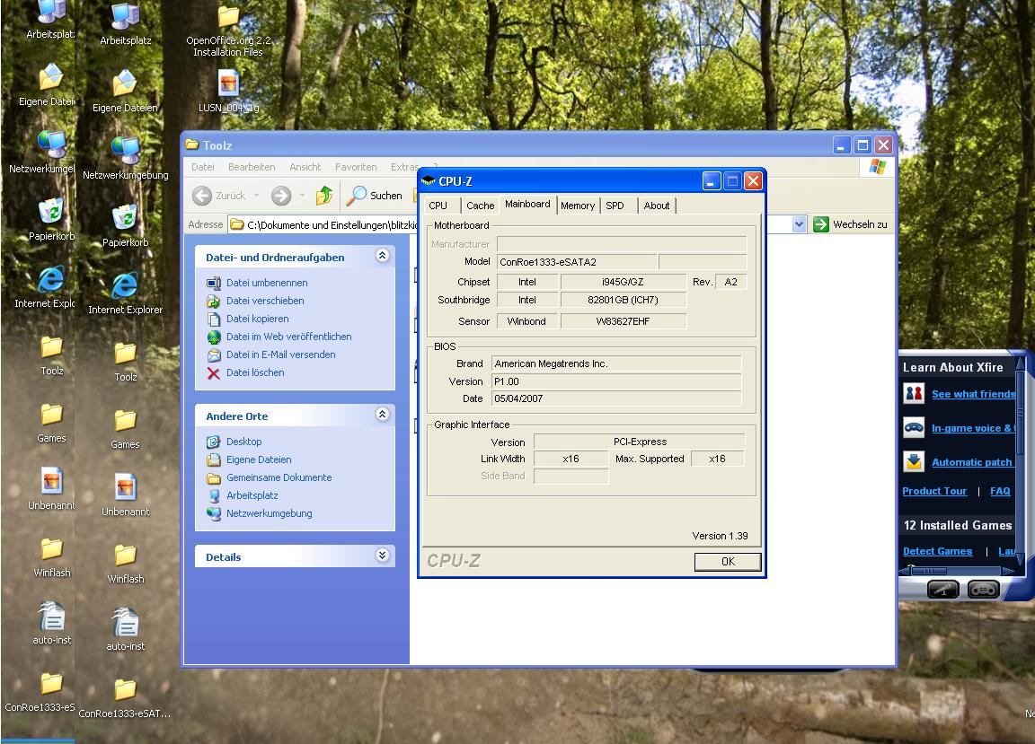Open the Favoriten menu in Toolz
The height and width of the screenshot is (744, 1035).
356,167
